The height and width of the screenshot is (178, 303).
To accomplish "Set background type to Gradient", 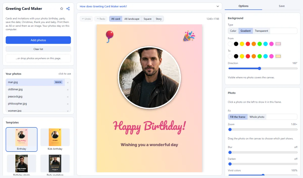I will click(246, 31).
